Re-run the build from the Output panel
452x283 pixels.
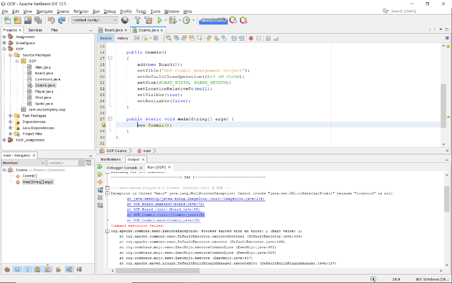(x=100, y=167)
